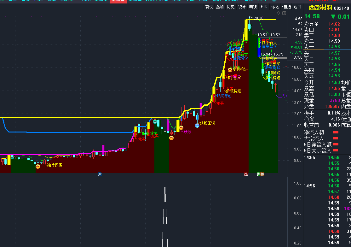Click the 16.00 price axis label

(x=296, y=67)
